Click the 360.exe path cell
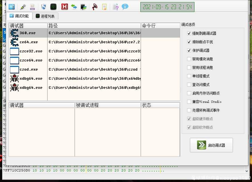Viewport: 252px width, 182px height. click(x=94, y=33)
